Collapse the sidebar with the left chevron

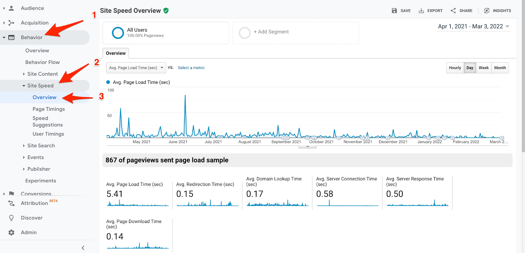(83, 248)
